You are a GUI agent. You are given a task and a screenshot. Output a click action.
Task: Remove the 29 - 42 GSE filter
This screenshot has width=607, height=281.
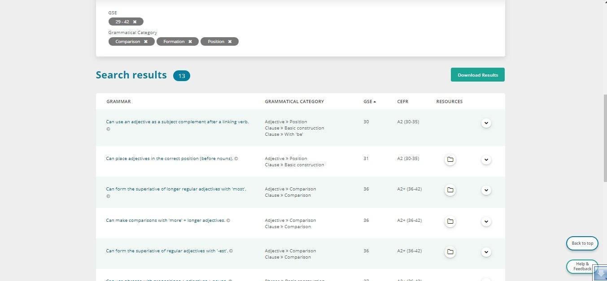pos(135,22)
